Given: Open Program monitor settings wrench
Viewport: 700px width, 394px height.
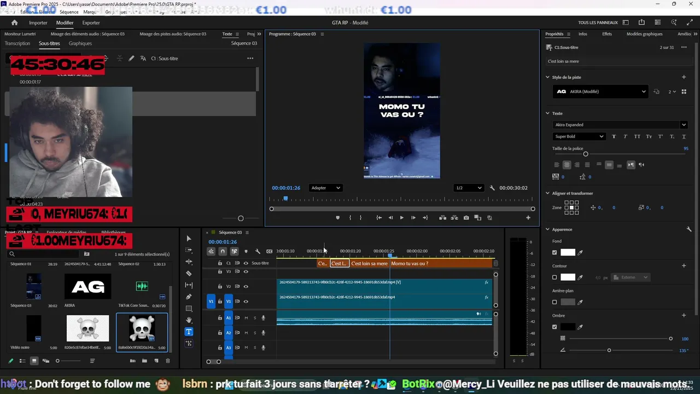Looking at the screenshot, I should click(x=492, y=188).
